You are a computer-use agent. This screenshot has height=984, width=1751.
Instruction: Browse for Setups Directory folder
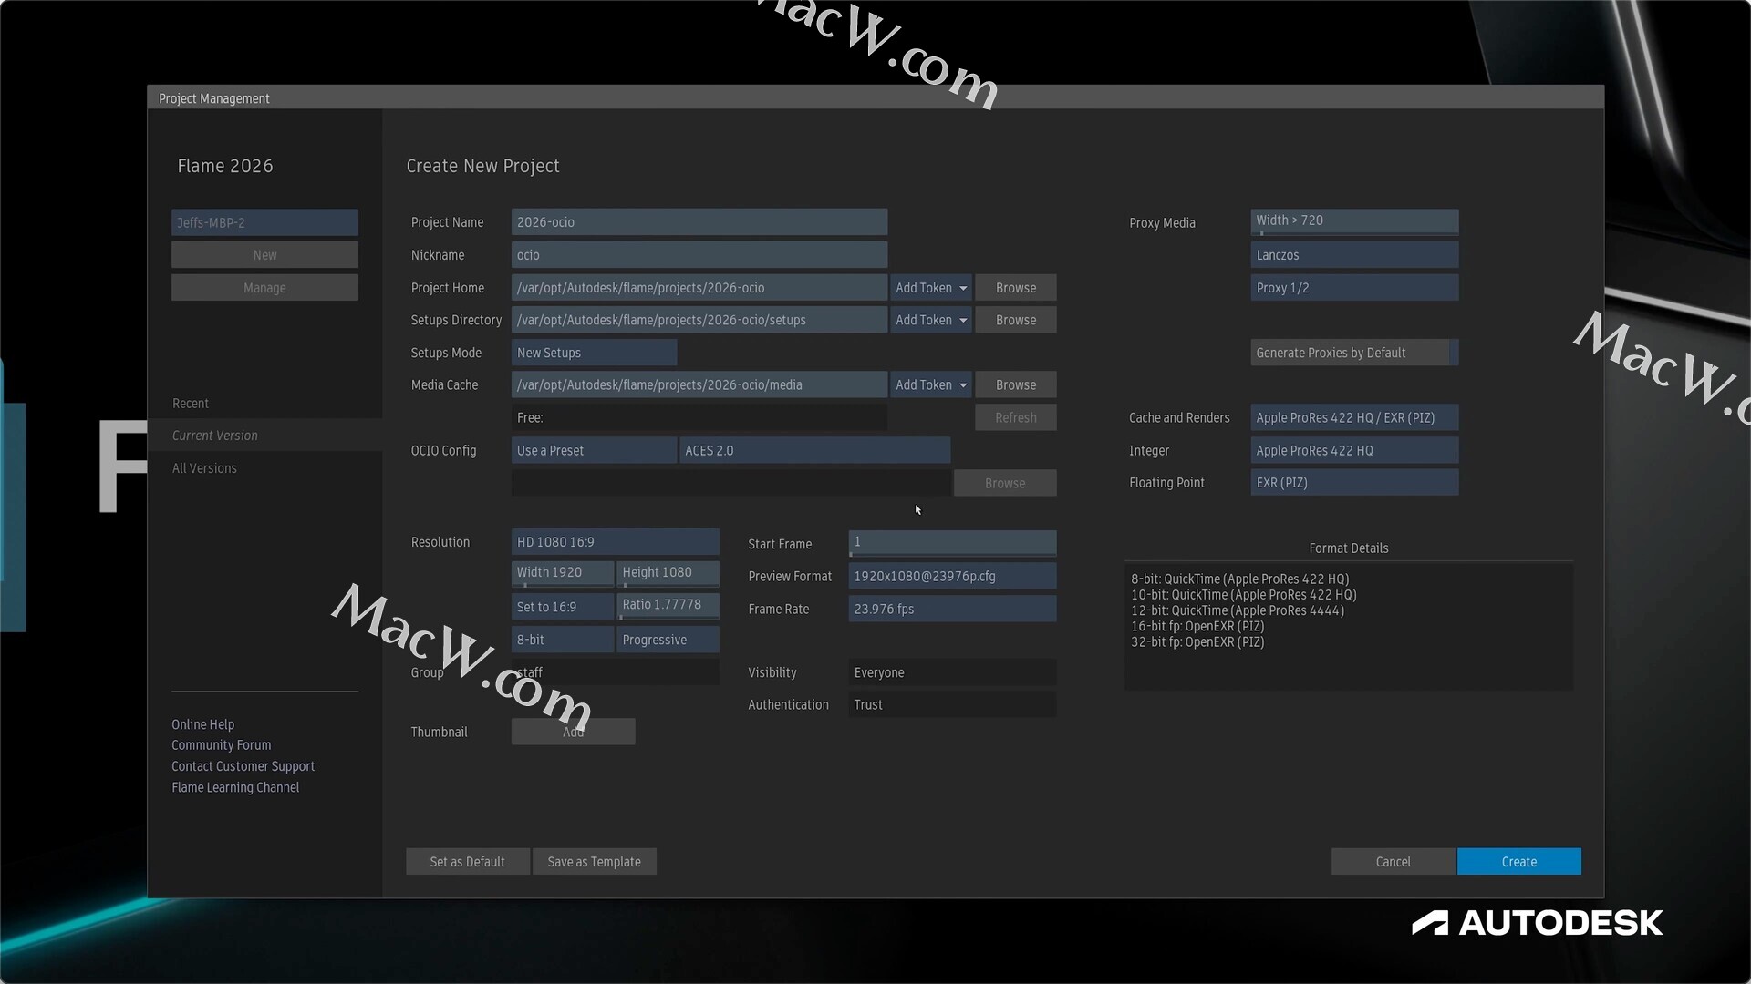[x=1015, y=320]
